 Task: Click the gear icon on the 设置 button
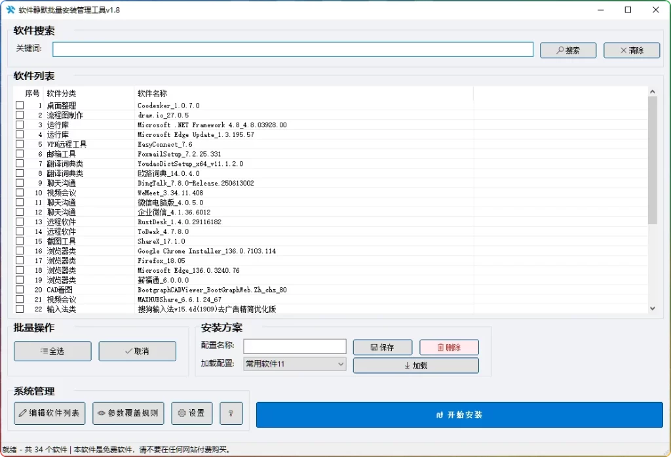pyautogui.click(x=181, y=413)
